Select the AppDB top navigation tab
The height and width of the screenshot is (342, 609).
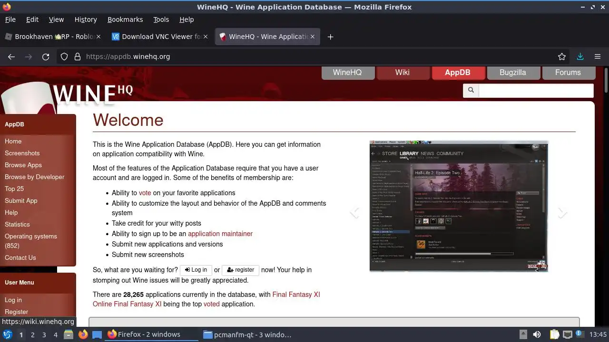458,73
